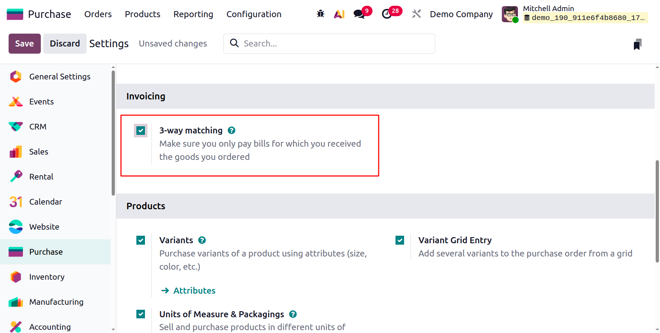Open the Demo Company switcher

pos(461,14)
